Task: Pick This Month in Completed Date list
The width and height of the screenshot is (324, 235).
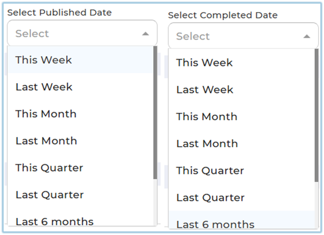Action: click(x=207, y=116)
